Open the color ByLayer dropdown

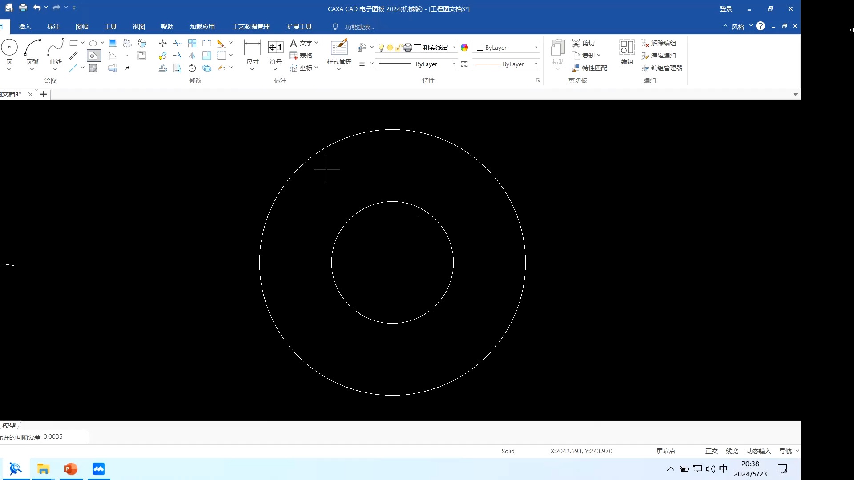pyautogui.click(x=536, y=48)
